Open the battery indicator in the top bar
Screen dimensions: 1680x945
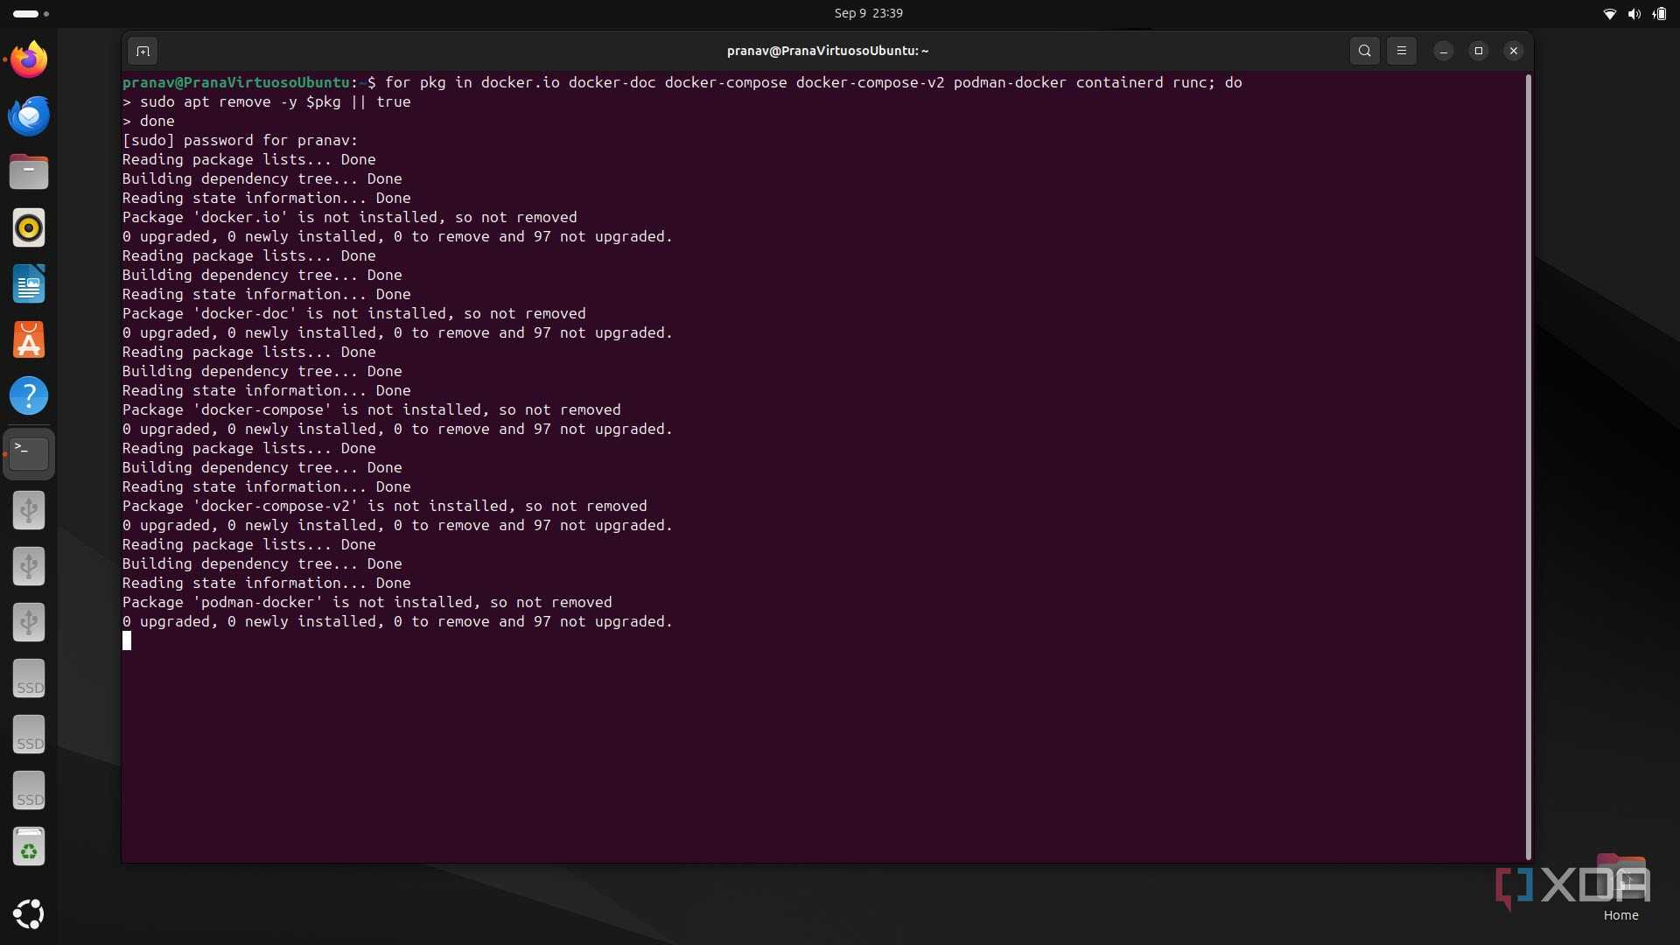pos(1659,13)
